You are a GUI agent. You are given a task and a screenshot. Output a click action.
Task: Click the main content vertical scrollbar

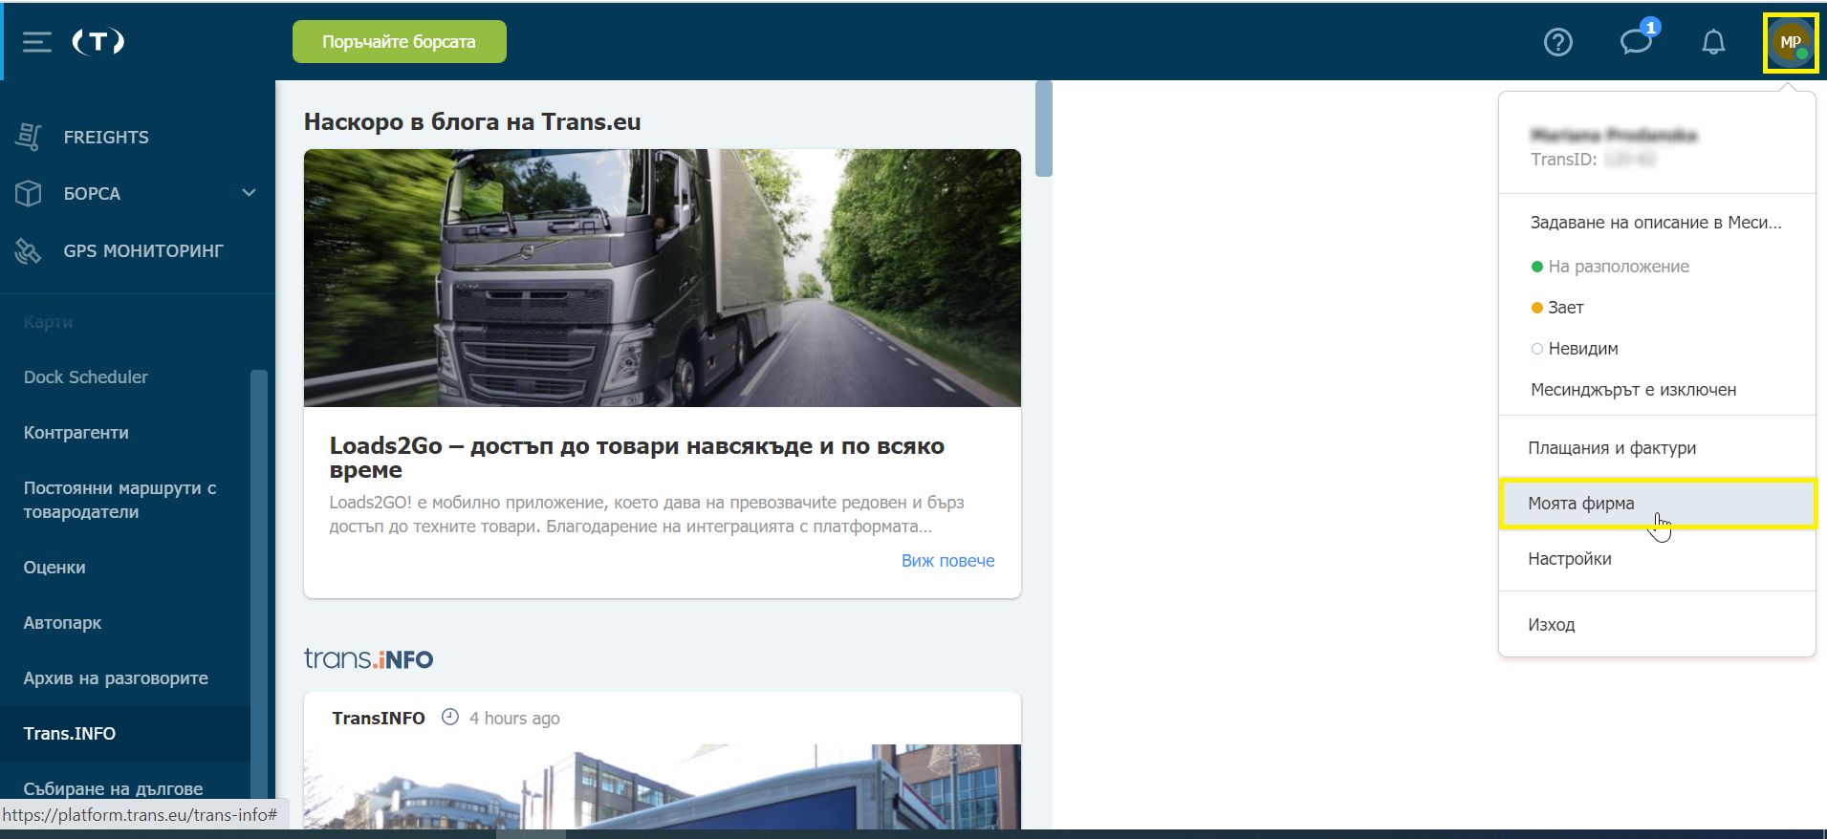pyautogui.click(x=1044, y=128)
